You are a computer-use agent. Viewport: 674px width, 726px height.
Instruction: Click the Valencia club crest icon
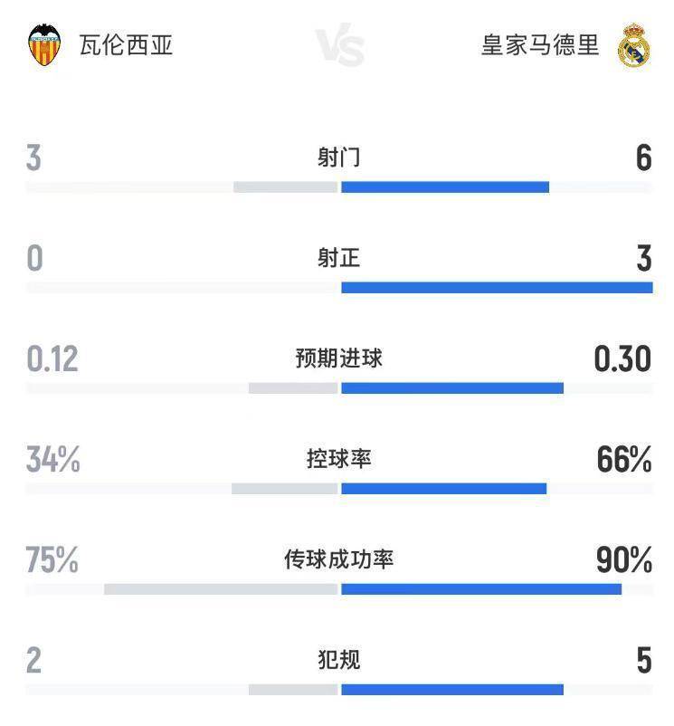pyautogui.click(x=44, y=45)
